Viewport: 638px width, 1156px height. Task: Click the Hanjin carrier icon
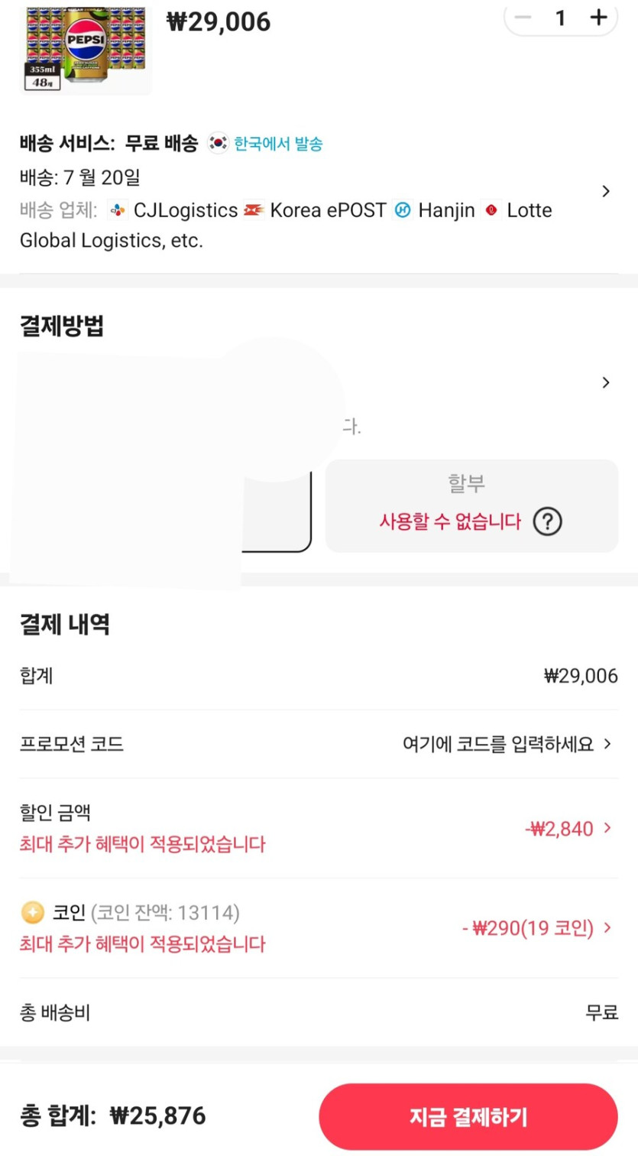pyautogui.click(x=402, y=210)
